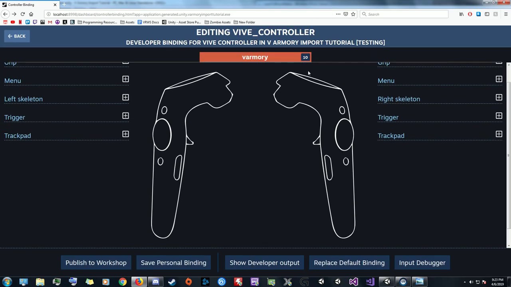Click the browser Search box
The image size is (511, 287).
[404, 14]
